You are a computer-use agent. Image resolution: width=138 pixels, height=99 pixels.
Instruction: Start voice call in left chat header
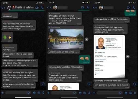[x=42, y=8]
